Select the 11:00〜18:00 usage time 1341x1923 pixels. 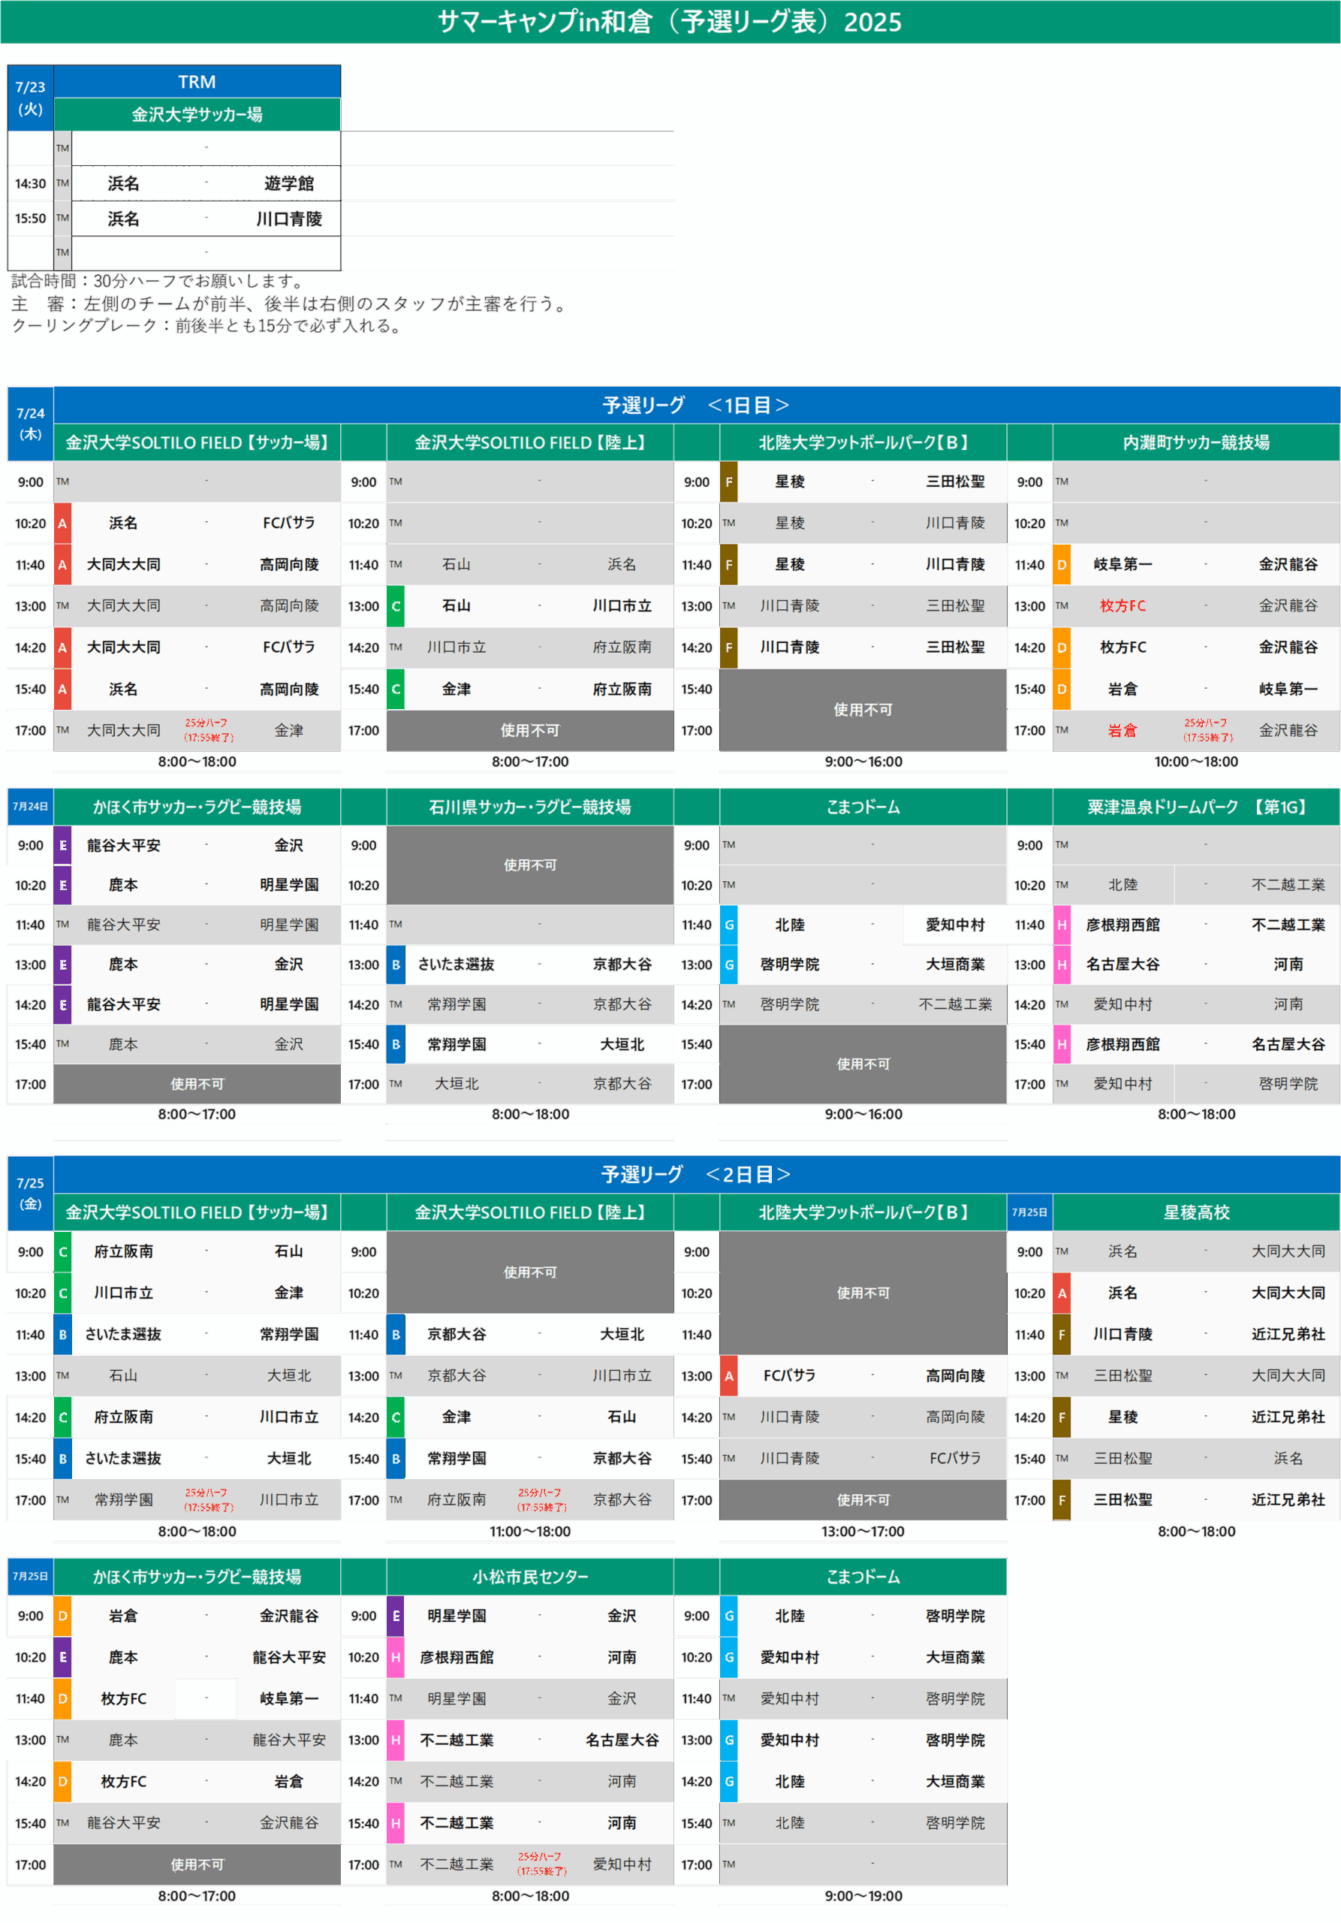tap(530, 1531)
